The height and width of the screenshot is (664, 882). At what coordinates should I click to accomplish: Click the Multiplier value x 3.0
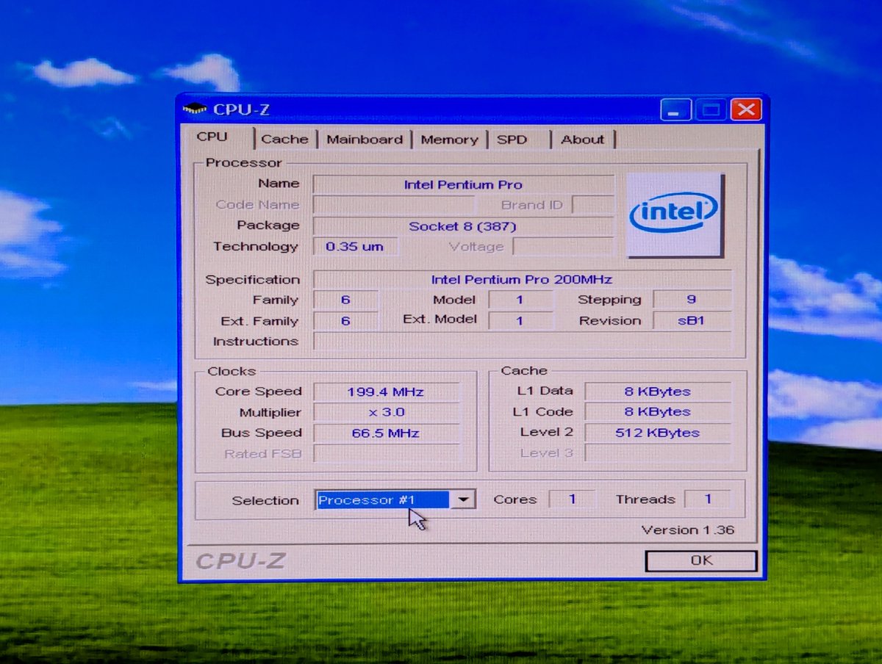coord(386,412)
